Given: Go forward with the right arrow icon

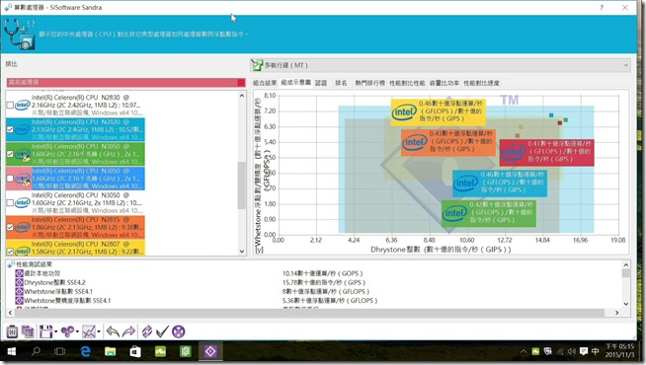Looking at the screenshot, I should [x=128, y=331].
